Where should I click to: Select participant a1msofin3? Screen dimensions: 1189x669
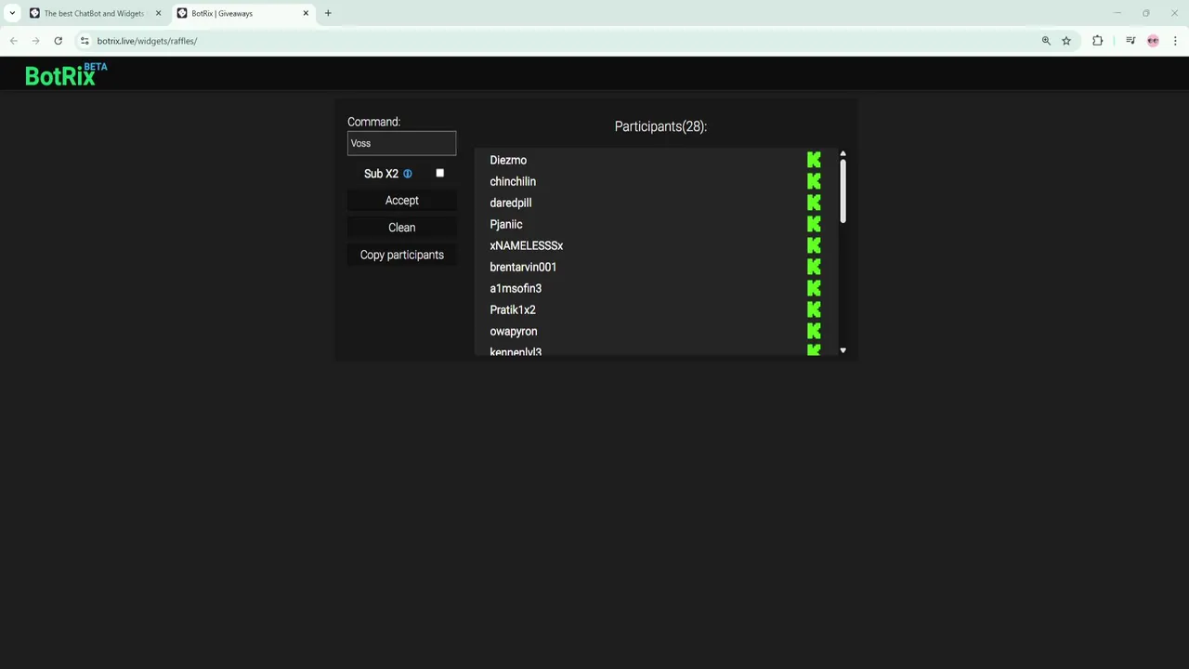coord(516,288)
